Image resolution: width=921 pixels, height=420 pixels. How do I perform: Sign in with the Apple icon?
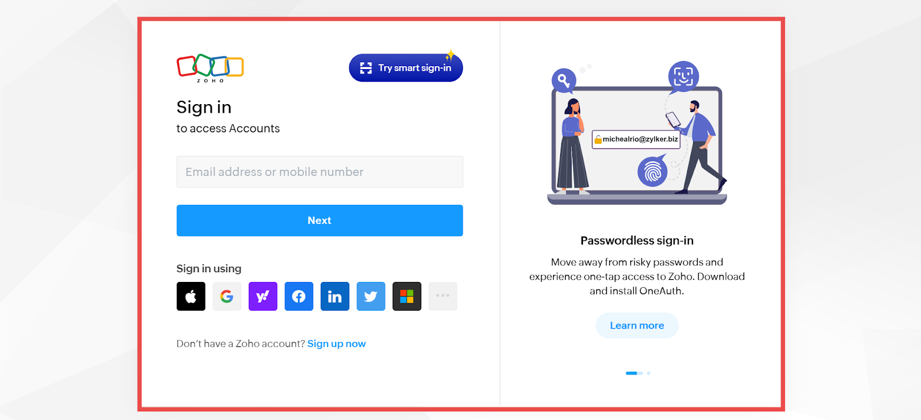[191, 296]
